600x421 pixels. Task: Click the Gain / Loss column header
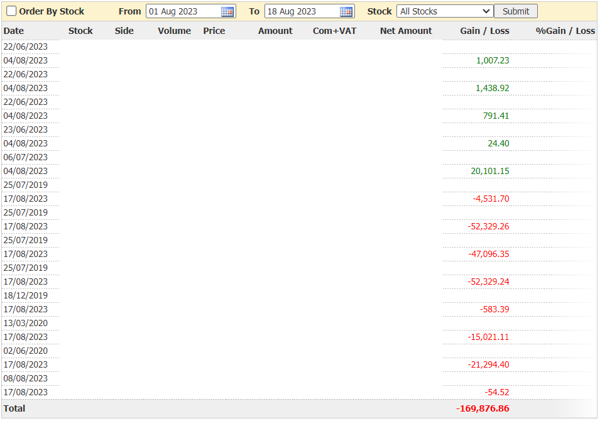(485, 31)
